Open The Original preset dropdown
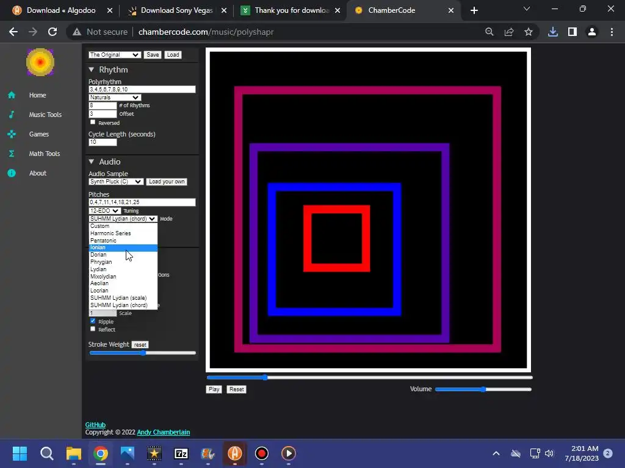 coord(114,55)
